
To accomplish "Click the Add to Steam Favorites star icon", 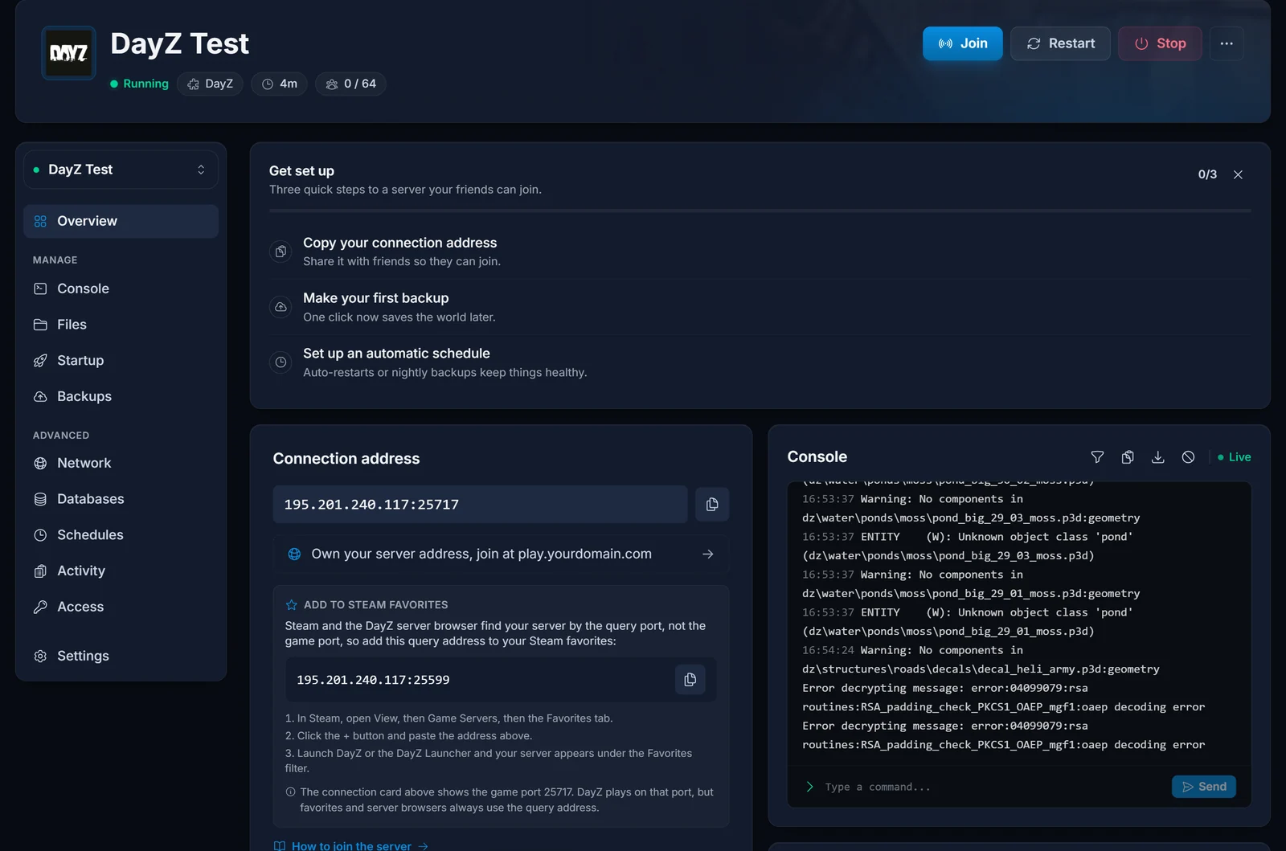I will [292, 605].
